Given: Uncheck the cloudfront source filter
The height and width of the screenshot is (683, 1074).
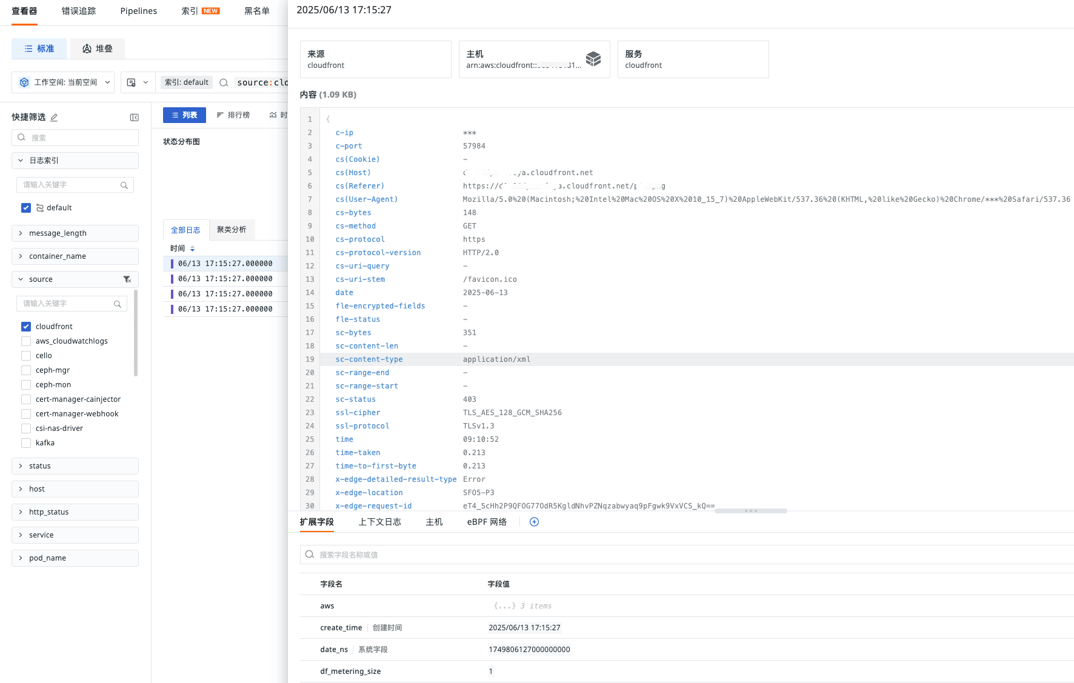Looking at the screenshot, I should click(26, 326).
